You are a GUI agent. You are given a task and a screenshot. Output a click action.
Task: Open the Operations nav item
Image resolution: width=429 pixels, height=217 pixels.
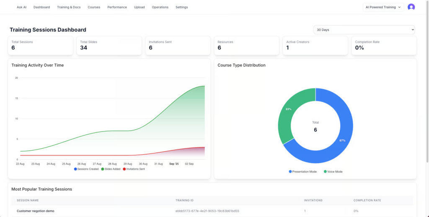pyautogui.click(x=160, y=7)
